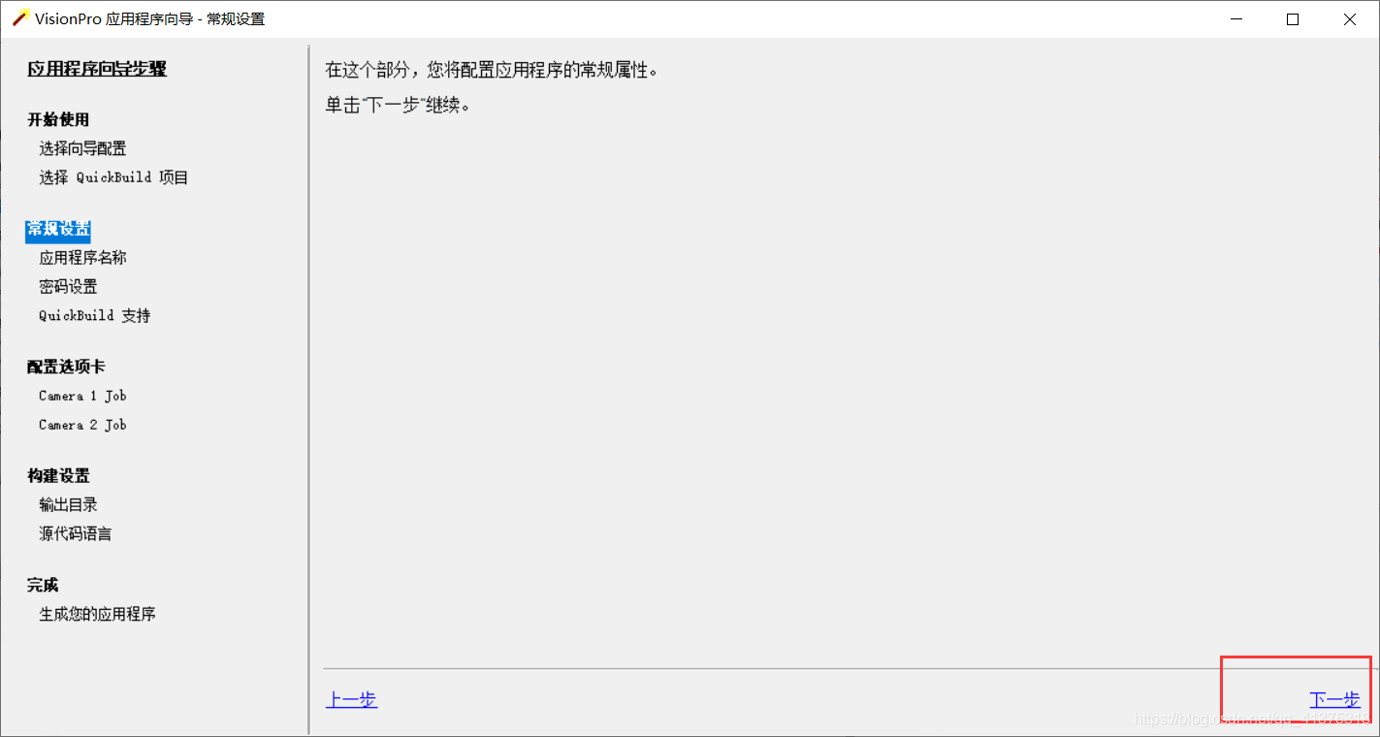Image resolution: width=1380 pixels, height=737 pixels.
Task: Select the 源代码语言 step
Action: [75, 533]
